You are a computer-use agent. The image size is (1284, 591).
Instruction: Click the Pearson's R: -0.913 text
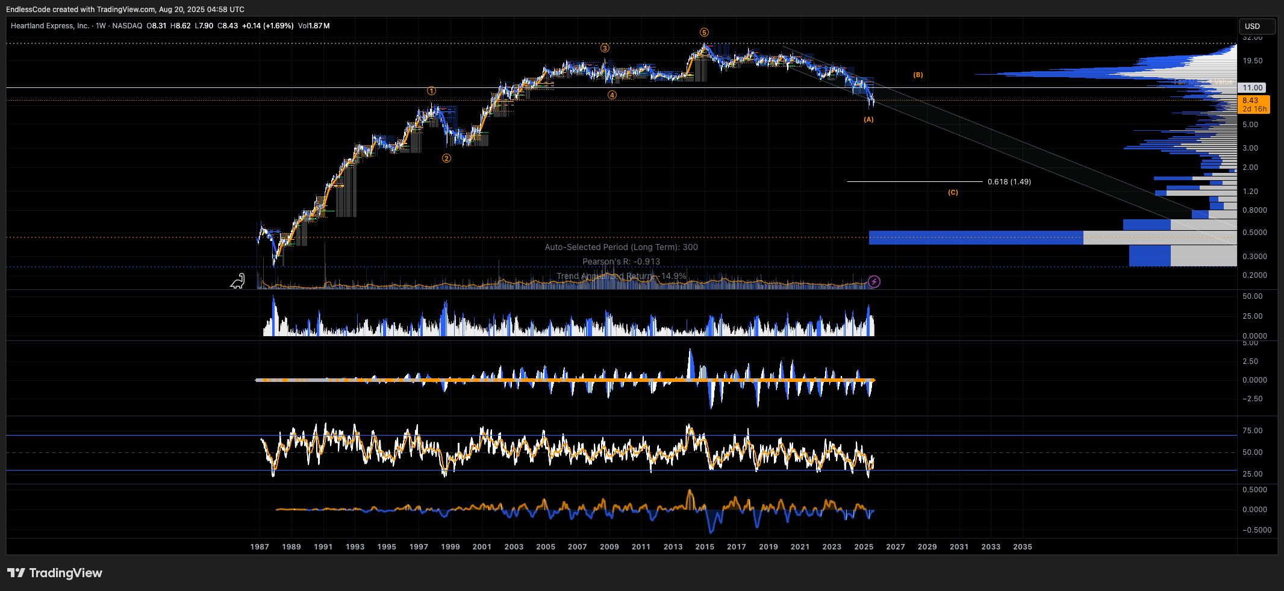pyautogui.click(x=622, y=262)
